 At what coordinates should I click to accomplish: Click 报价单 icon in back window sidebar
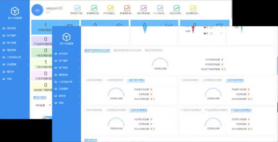tap(4, 72)
